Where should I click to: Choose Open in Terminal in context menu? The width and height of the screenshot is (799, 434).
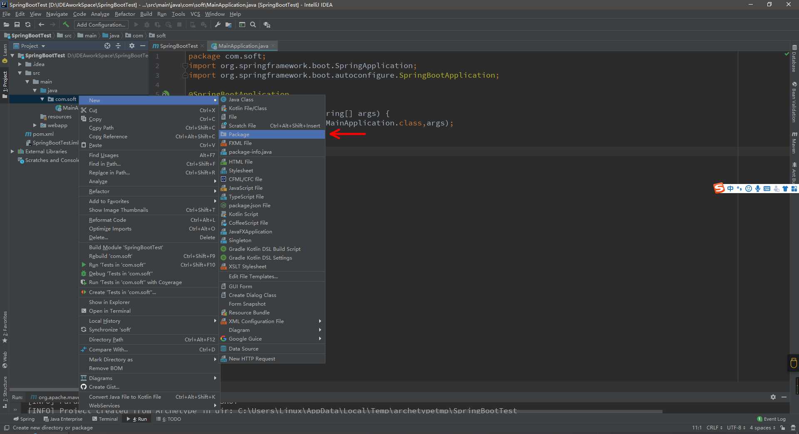(149, 311)
